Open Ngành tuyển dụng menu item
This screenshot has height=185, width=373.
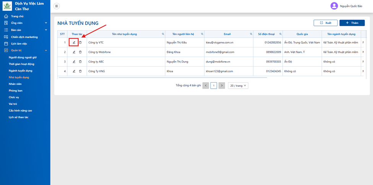point(20,71)
